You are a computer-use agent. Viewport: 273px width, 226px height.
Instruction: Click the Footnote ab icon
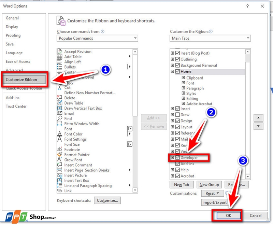[x=59, y=150]
